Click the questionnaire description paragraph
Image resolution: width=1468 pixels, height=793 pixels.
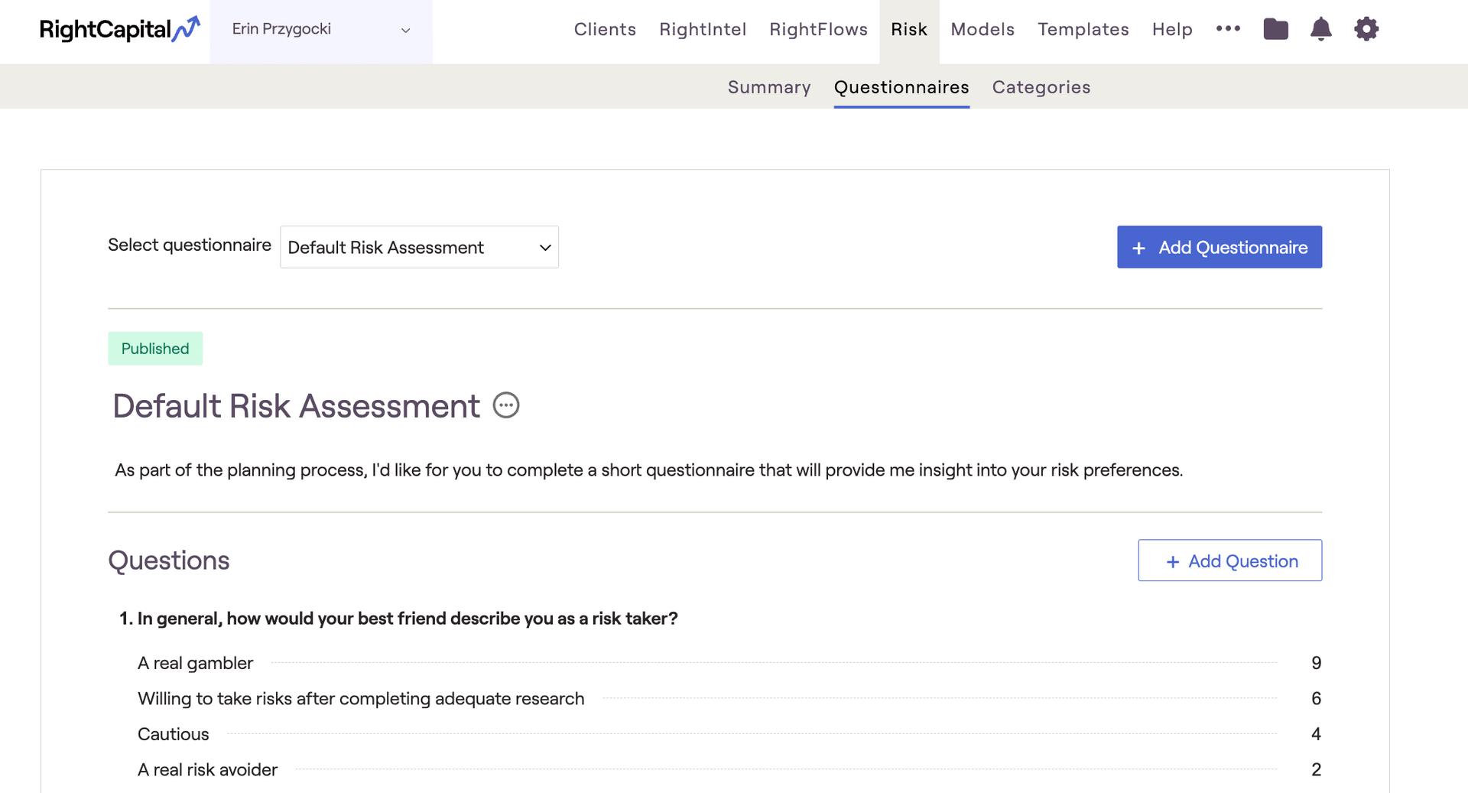pos(648,470)
